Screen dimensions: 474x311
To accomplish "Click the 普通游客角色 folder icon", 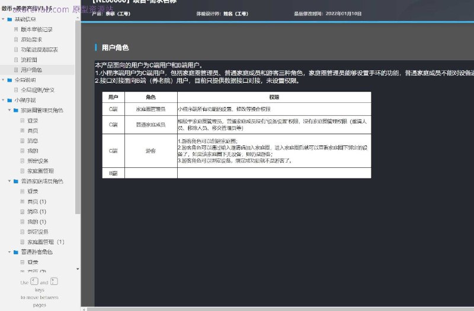I will 16,252.
